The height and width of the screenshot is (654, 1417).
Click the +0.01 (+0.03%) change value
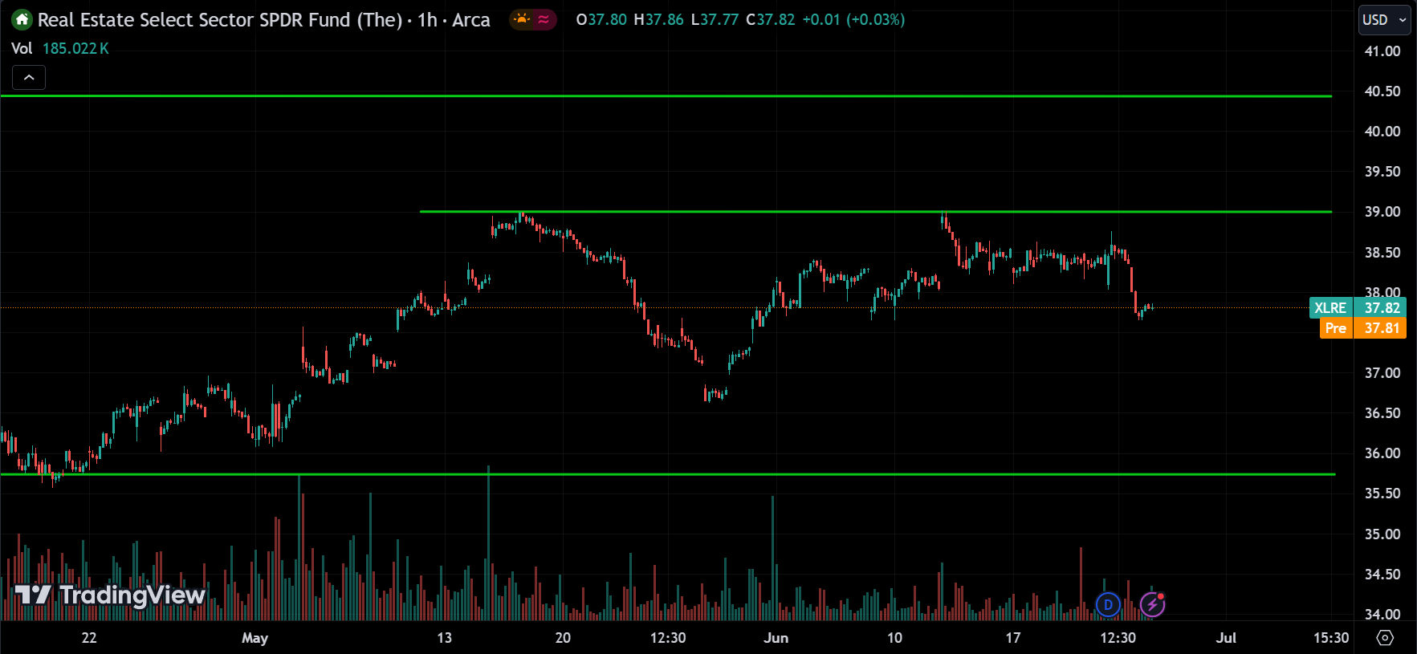coord(853,20)
